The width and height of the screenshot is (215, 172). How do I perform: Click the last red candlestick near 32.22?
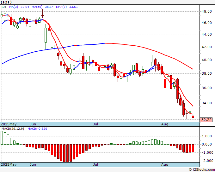click(x=193, y=117)
